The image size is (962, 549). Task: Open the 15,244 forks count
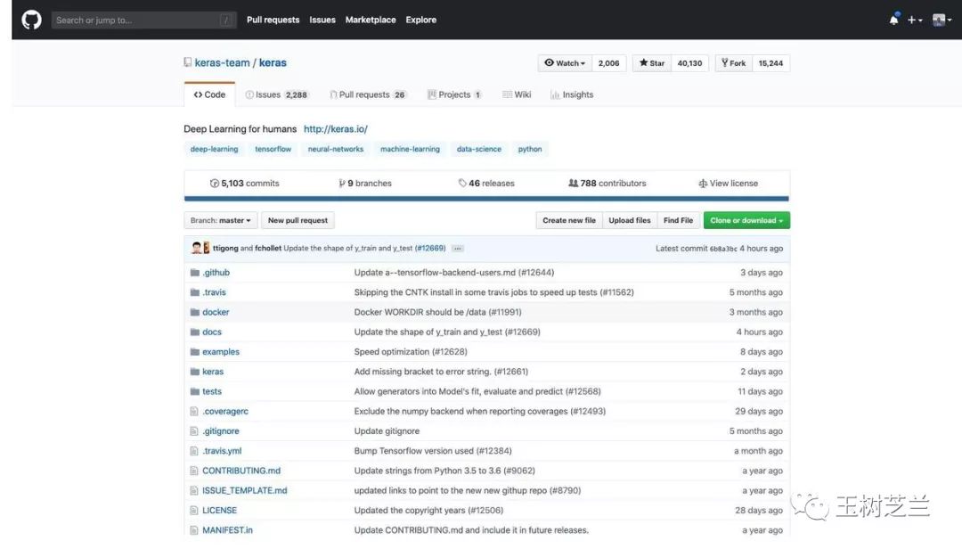(x=770, y=63)
